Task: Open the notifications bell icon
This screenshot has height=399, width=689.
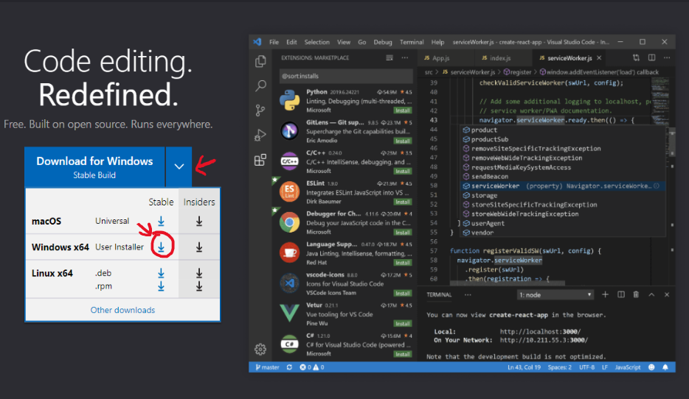Action: (x=665, y=367)
